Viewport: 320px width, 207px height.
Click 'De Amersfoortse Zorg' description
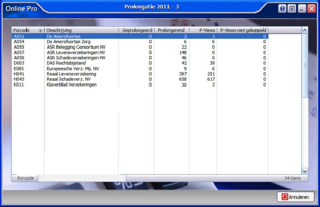click(69, 42)
